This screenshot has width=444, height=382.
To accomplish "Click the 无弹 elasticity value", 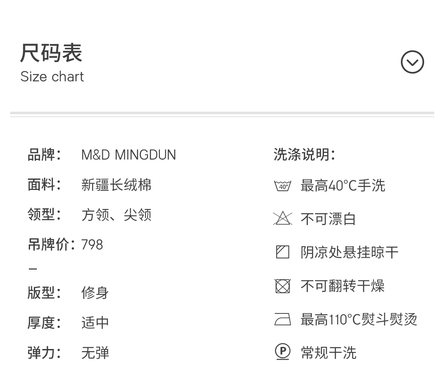I will click(x=95, y=352).
